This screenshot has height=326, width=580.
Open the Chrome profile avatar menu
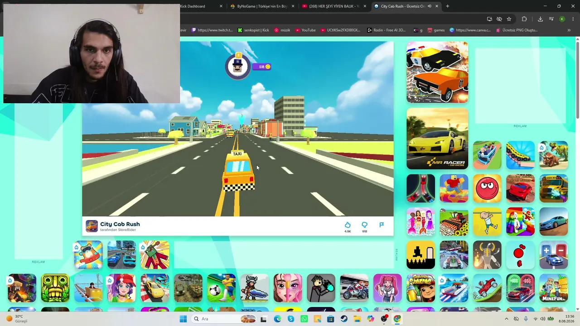coord(562,19)
